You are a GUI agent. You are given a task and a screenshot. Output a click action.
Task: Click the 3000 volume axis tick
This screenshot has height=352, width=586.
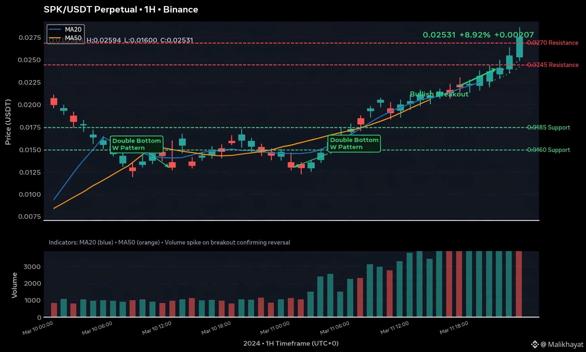point(32,267)
